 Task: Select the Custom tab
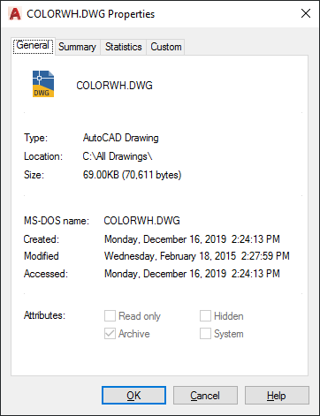[166, 47]
